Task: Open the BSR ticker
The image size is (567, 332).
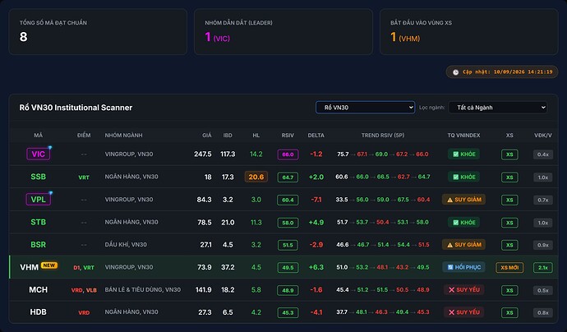Action: [x=39, y=244]
